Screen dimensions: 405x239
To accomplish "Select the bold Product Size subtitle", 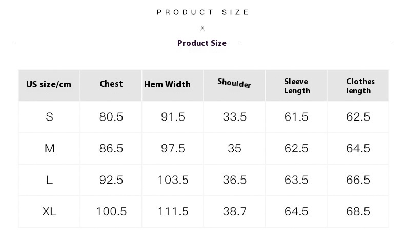I will coord(202,43).
